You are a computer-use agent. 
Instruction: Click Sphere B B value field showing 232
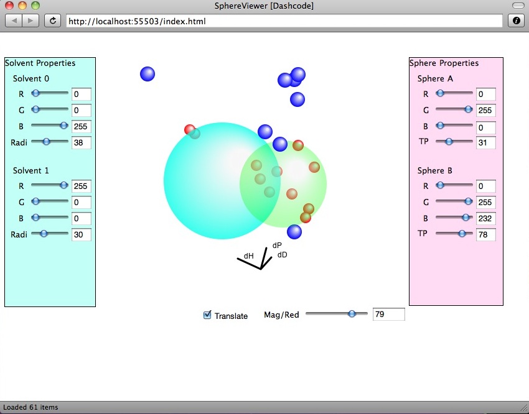(486, 218)
